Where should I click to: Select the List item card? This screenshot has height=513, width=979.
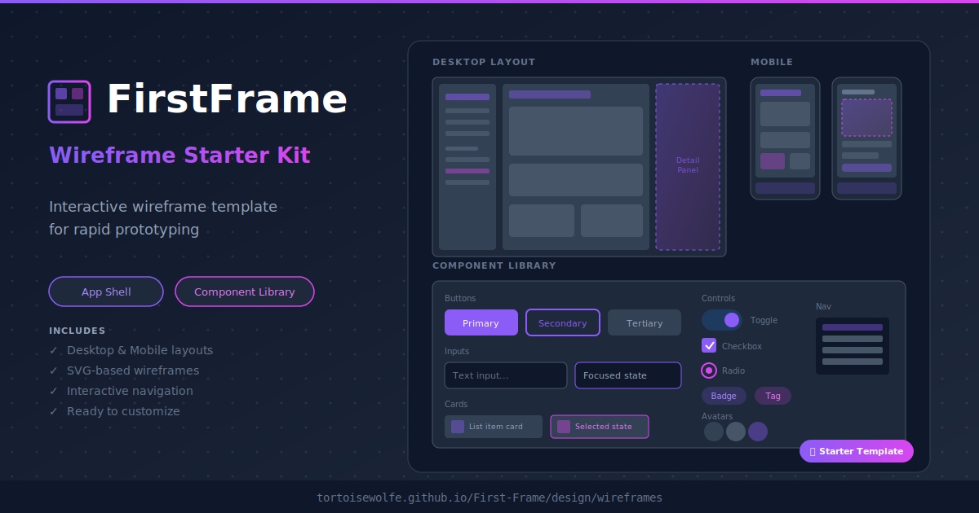tap(494, 427)
